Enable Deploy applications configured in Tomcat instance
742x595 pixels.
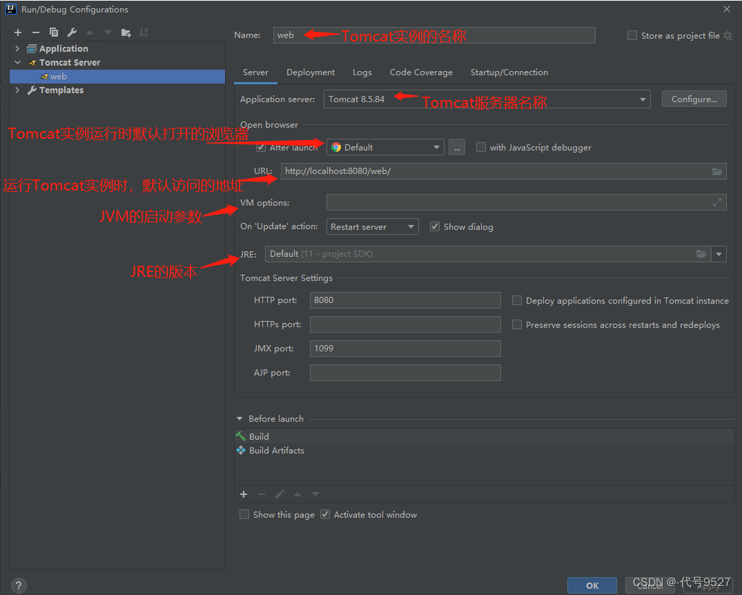click(517, 300)
